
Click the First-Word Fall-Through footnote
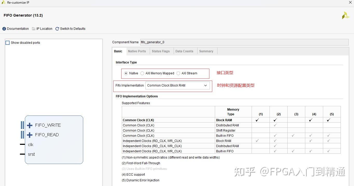(141, 163)
